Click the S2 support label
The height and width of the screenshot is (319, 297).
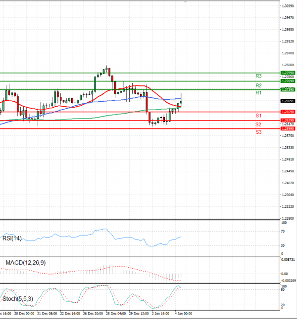(258, 124)
